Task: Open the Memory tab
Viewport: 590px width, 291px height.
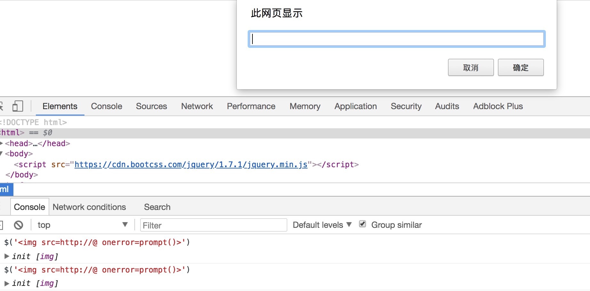Action: 305,106
